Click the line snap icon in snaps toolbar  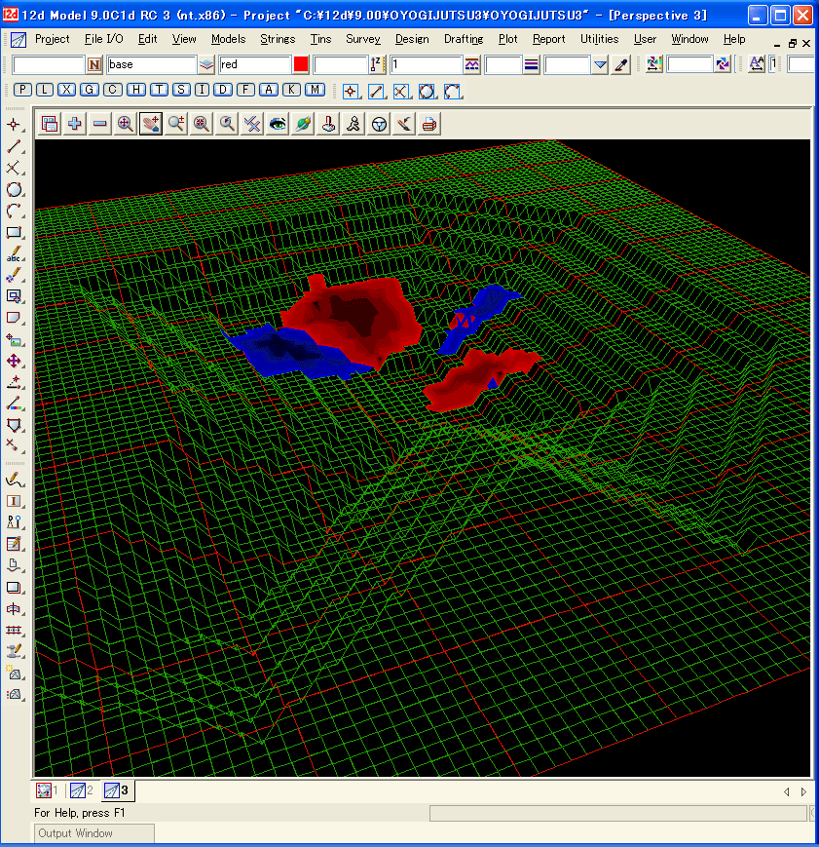[376, 92]
